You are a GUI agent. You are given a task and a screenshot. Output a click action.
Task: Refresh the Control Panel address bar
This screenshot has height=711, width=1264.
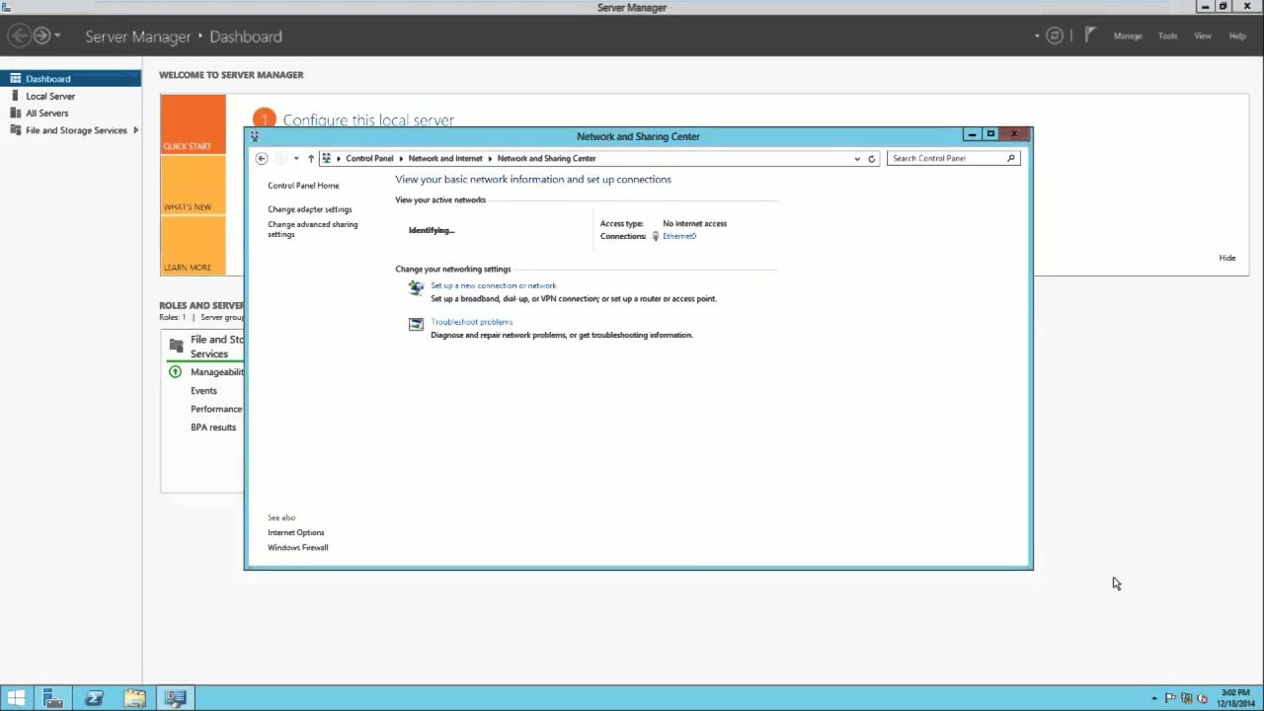pyautogui.click(x=871, y=158)
